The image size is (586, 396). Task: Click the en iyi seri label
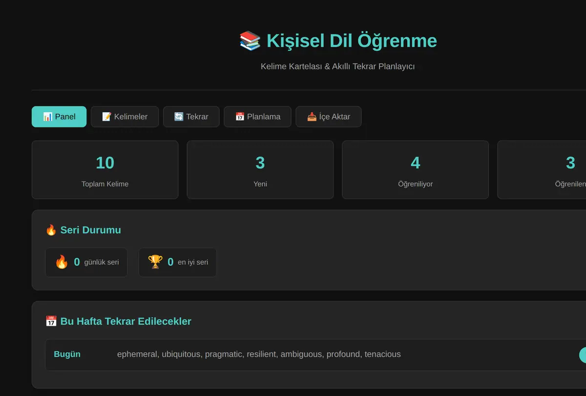click(193, 262)
